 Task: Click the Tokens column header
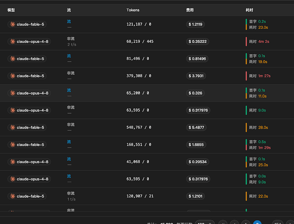click(x=133, y=10)
